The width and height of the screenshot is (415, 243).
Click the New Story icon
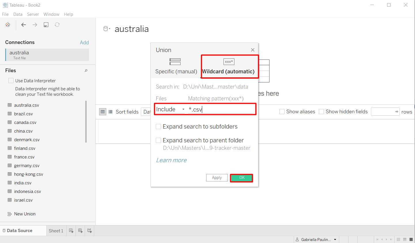click(x=89, y=230)
